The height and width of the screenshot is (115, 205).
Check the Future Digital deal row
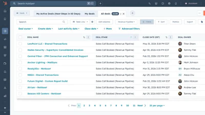pos(20,81)
